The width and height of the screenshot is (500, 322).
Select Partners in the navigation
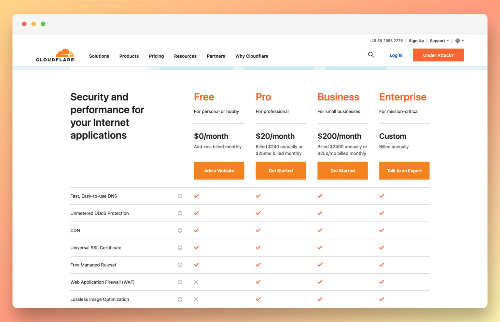(x=216, y=56)
